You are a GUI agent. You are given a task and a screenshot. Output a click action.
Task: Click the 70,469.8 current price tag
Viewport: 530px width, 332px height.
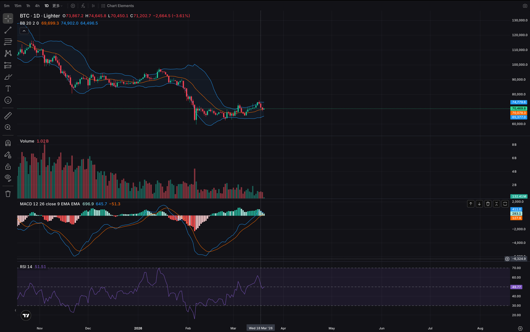click(519, 108)
